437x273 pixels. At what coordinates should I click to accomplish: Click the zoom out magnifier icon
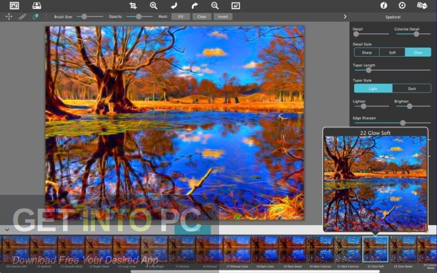215,6
